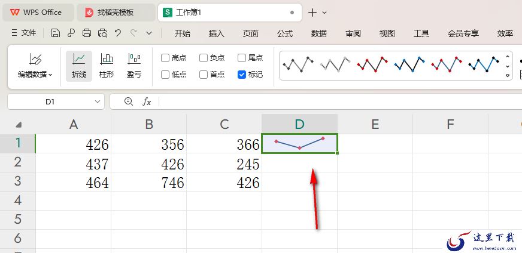The height and width of the screenshot is (253, 522).
Task: Toggle the 低点 low point checkbox
Action: tap(165, 75)
